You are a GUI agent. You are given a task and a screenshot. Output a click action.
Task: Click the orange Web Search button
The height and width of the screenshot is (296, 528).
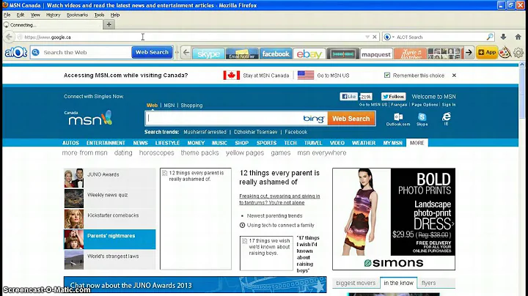pos(351,119)
